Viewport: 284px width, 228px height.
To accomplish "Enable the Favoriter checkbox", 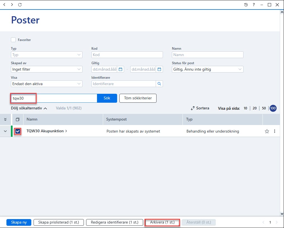I will 13,40.
